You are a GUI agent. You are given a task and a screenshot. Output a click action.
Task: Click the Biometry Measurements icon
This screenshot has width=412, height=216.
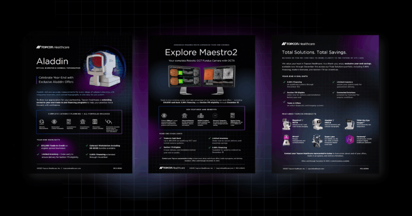(x=42, y=121)
